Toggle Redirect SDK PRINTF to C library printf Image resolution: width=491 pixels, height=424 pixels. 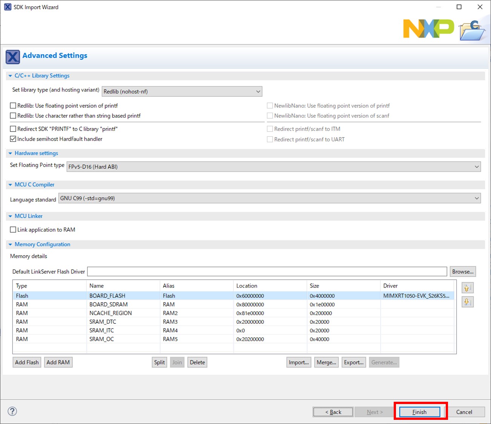pos(13,129)
